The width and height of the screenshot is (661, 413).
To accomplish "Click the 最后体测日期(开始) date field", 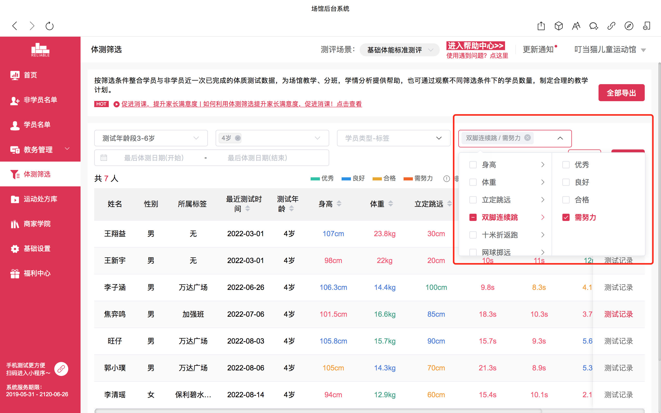I will pos(154,158).
